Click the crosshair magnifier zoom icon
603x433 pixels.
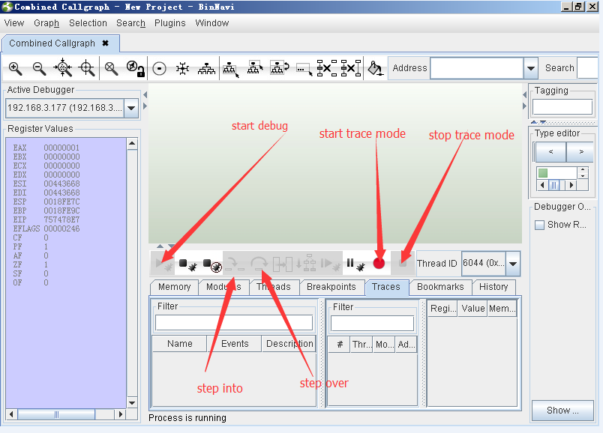(x=86, y=68)
